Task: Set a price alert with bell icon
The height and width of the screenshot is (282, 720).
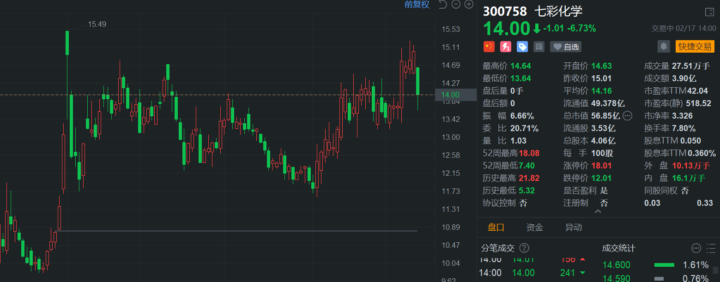Action: click(x=664, y=46)
